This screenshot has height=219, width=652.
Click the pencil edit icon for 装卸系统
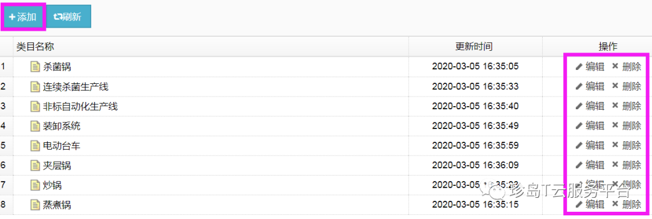(578, 126)
